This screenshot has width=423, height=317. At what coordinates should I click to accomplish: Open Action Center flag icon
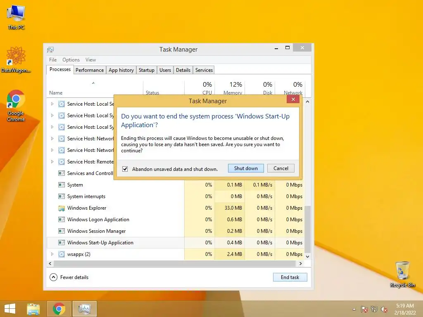click(x=364, y=309)
